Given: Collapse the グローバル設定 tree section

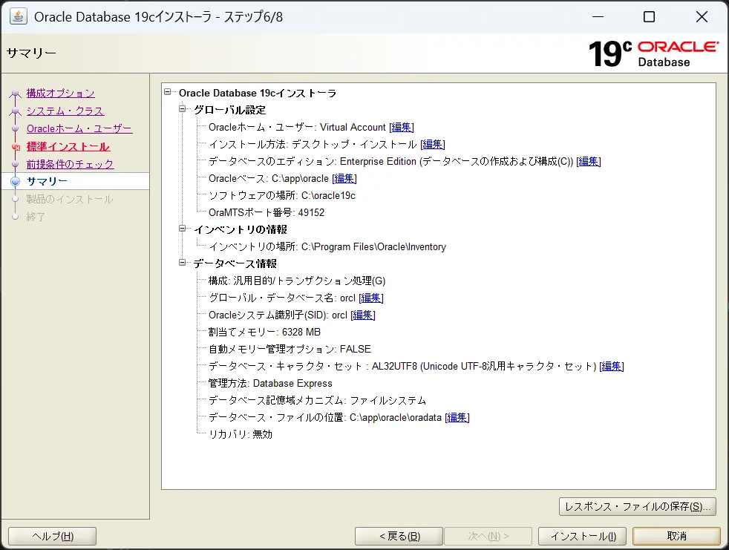Looking at the screenshot, I should [183, 109].
